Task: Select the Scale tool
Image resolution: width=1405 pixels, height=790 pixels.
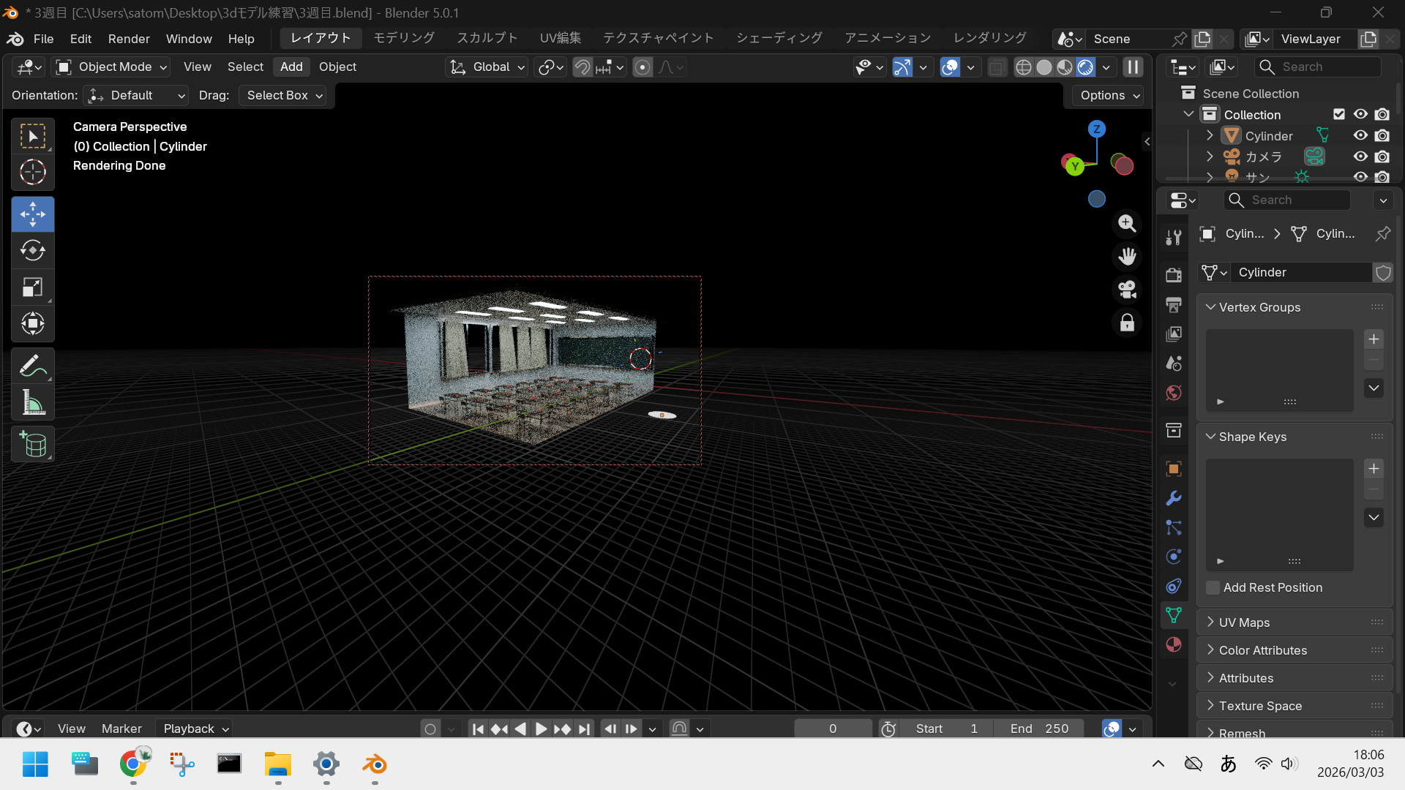Action: [32, 287]
